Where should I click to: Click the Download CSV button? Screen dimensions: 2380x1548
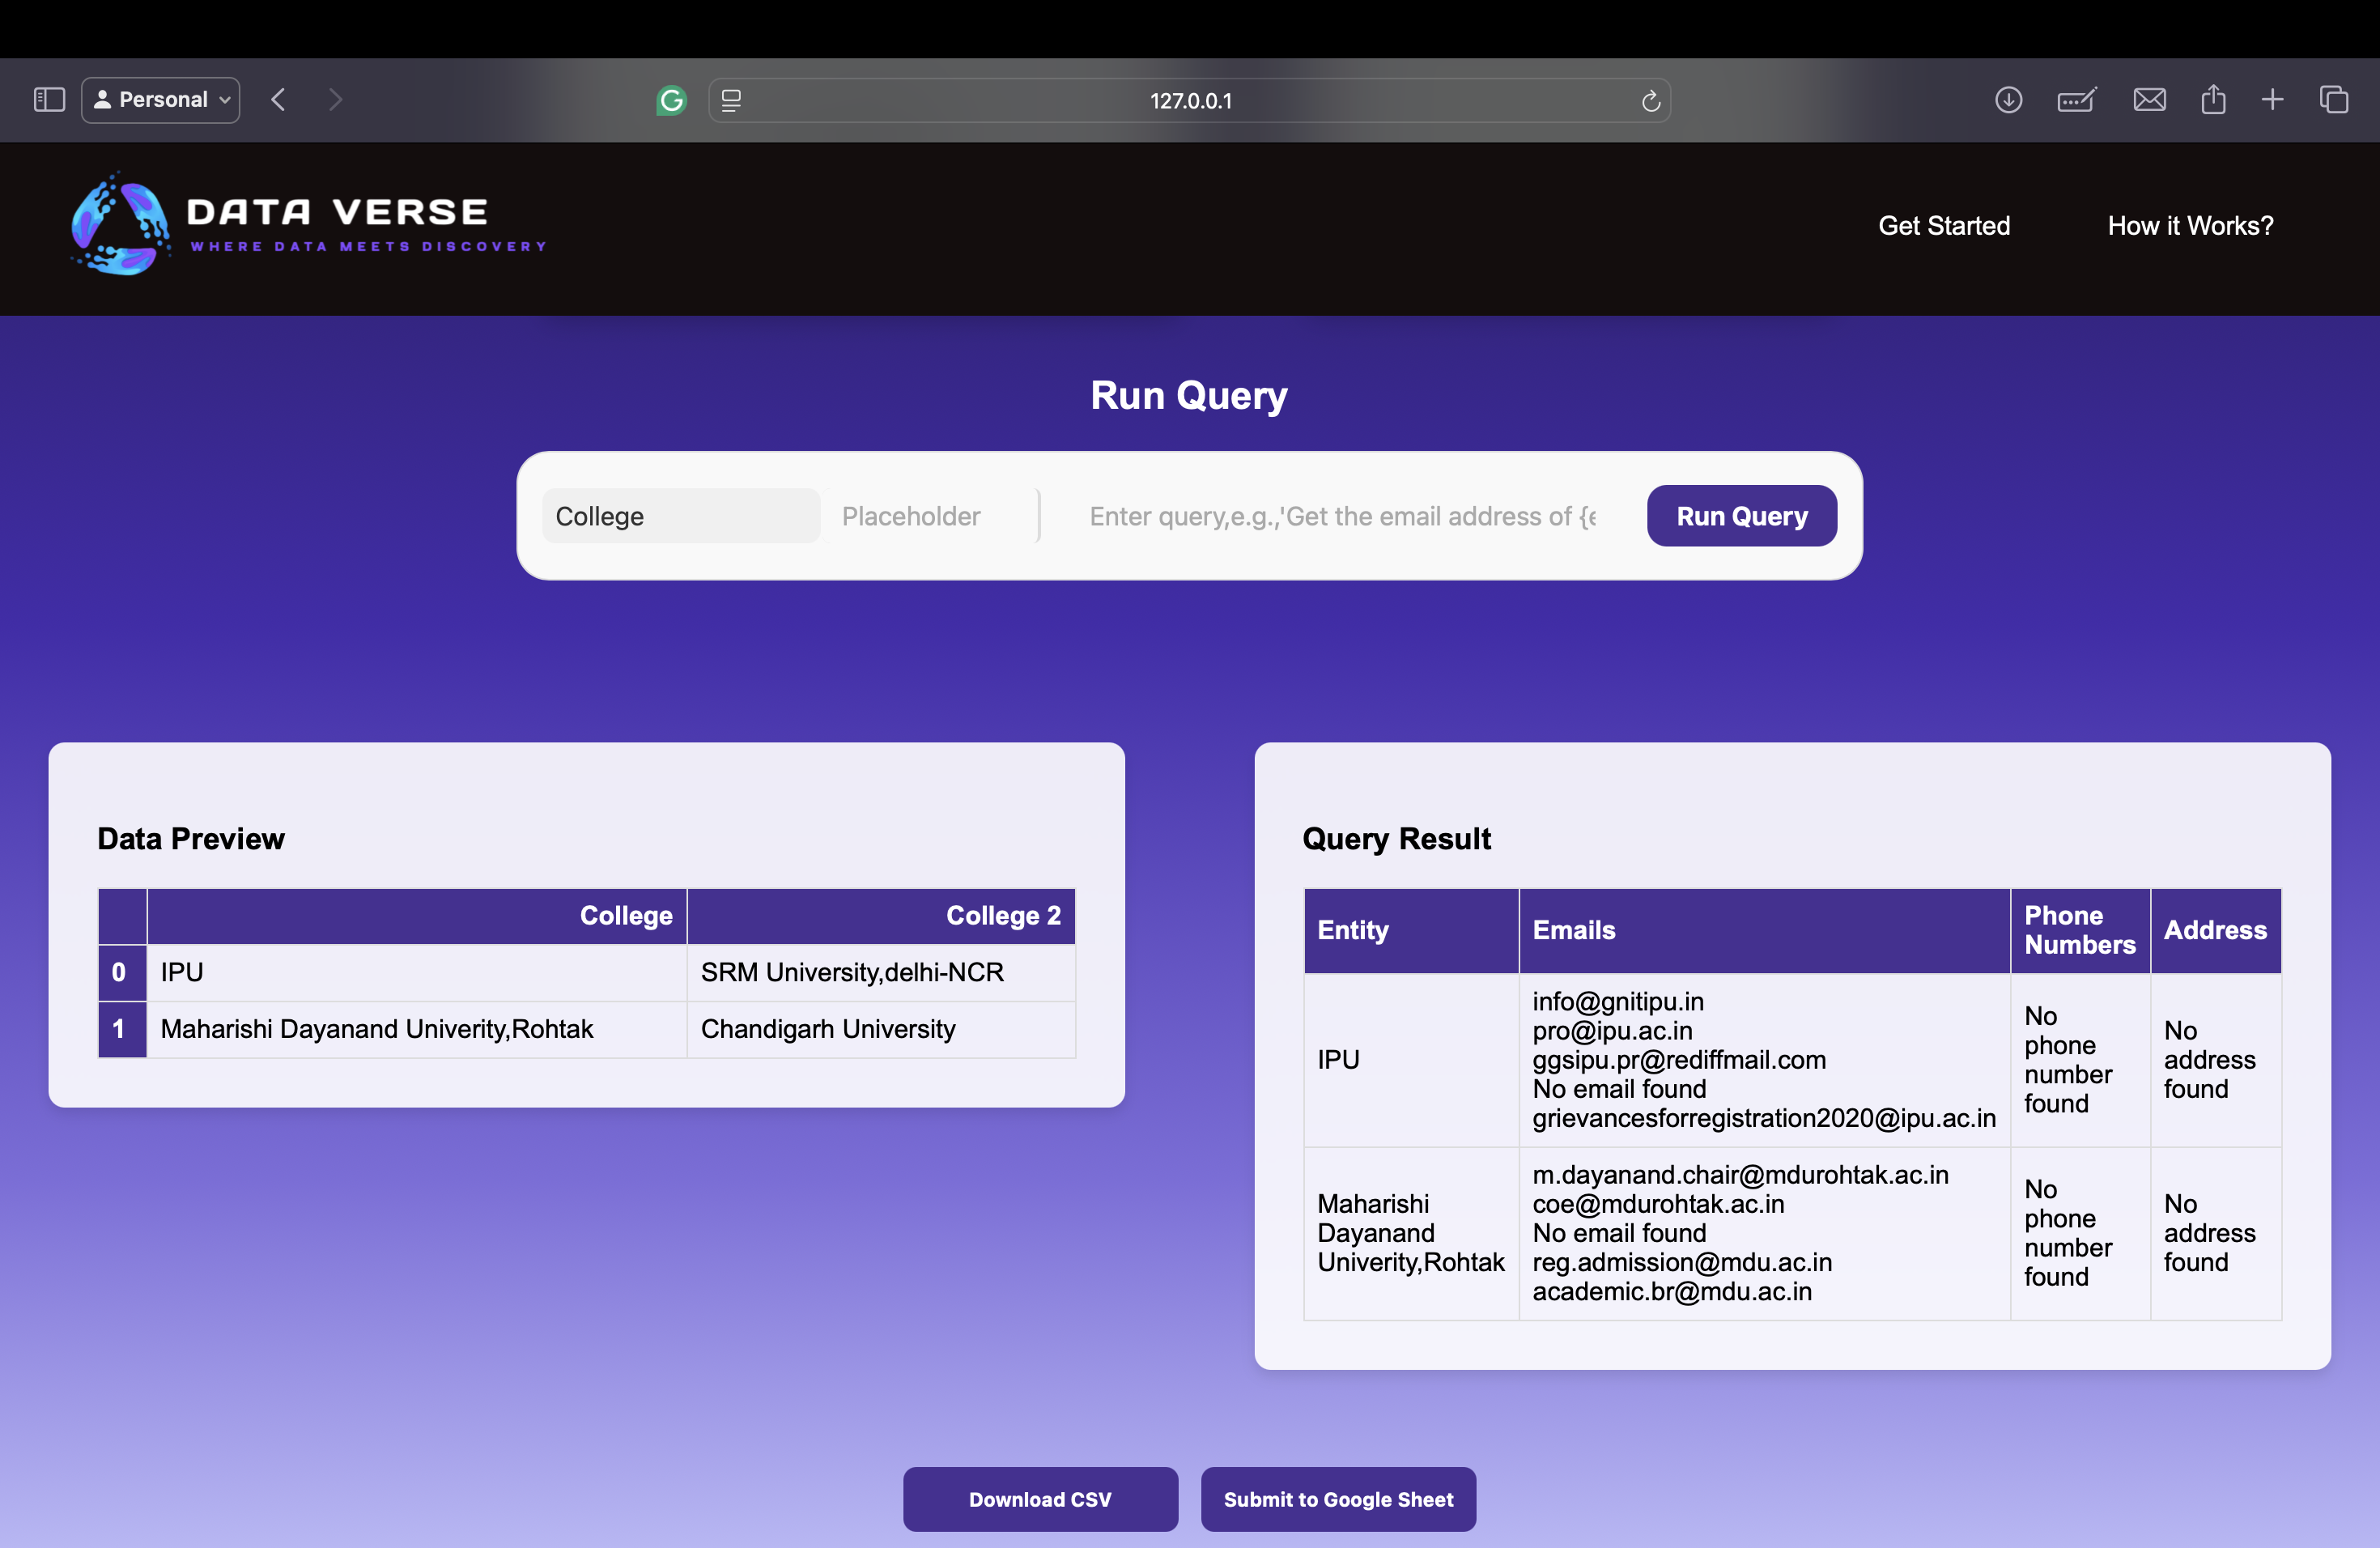tap(1039, 1499)
